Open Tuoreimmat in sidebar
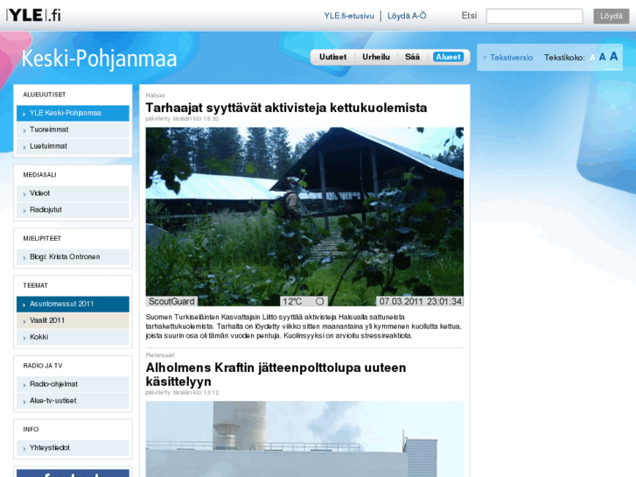 click(x=73, y=130)
